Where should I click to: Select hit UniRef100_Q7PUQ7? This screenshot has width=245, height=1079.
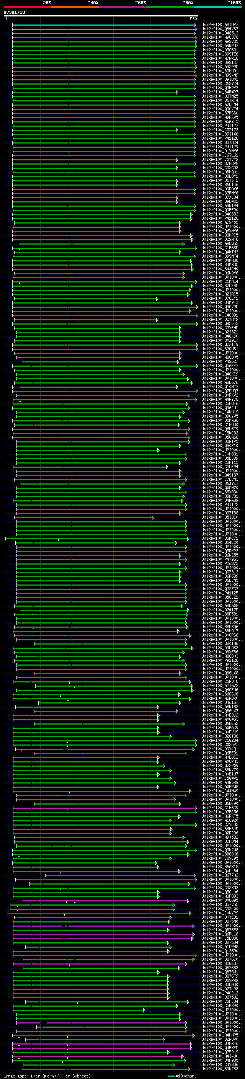[219, 391]
